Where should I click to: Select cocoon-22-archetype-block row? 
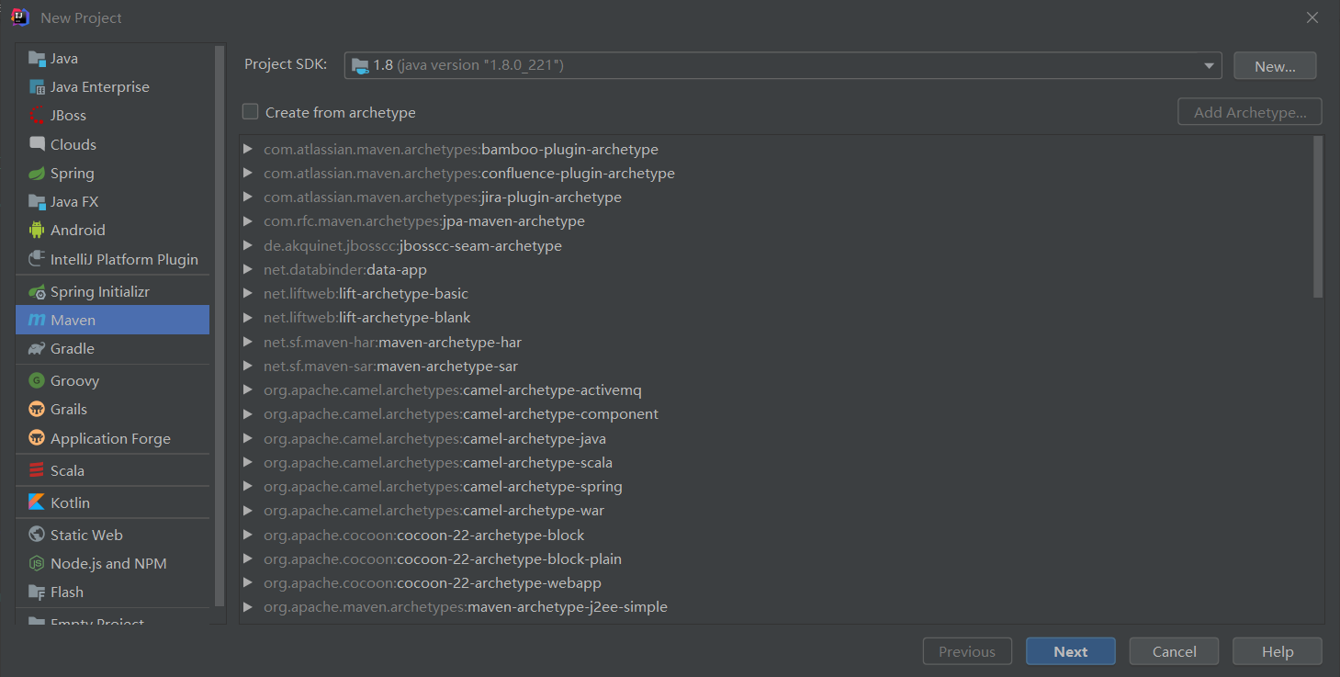776,535
